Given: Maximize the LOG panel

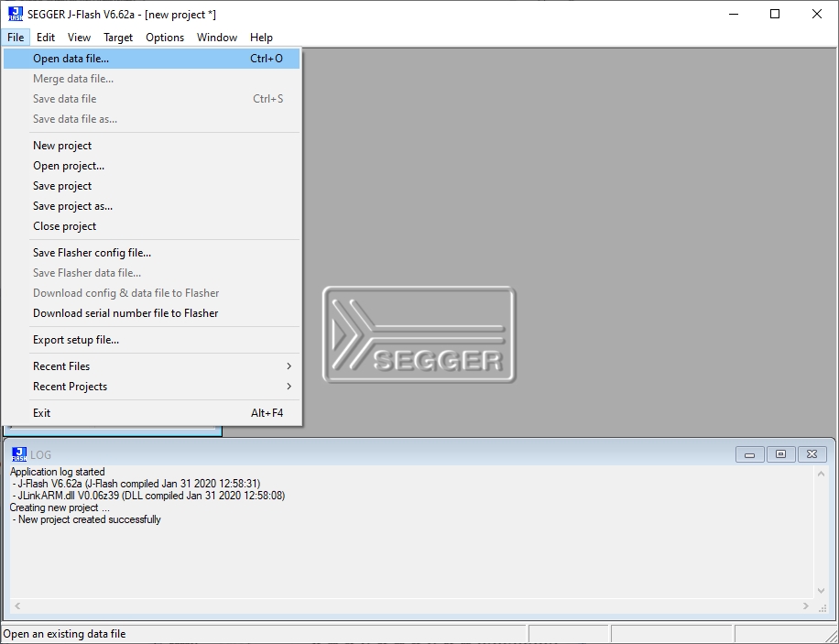Looking at the screenshot, I should tap(780, 454).
